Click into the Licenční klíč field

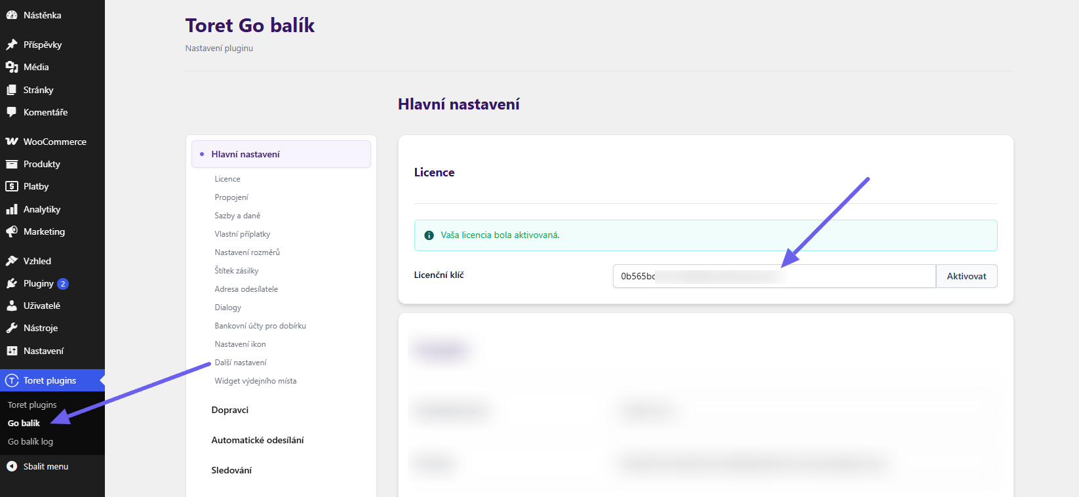coord(774,276)
